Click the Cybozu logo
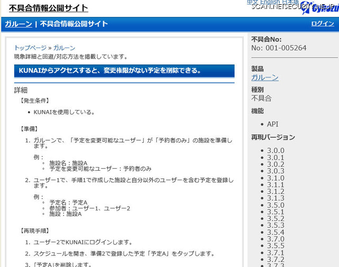Viewport: 339px width, 267px height. click(x=318, y=7)
